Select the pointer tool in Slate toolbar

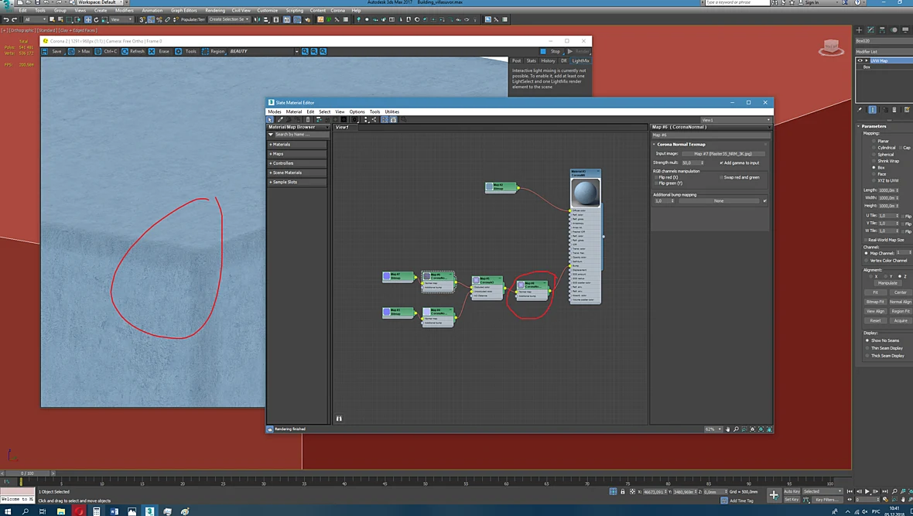[270, 119]
